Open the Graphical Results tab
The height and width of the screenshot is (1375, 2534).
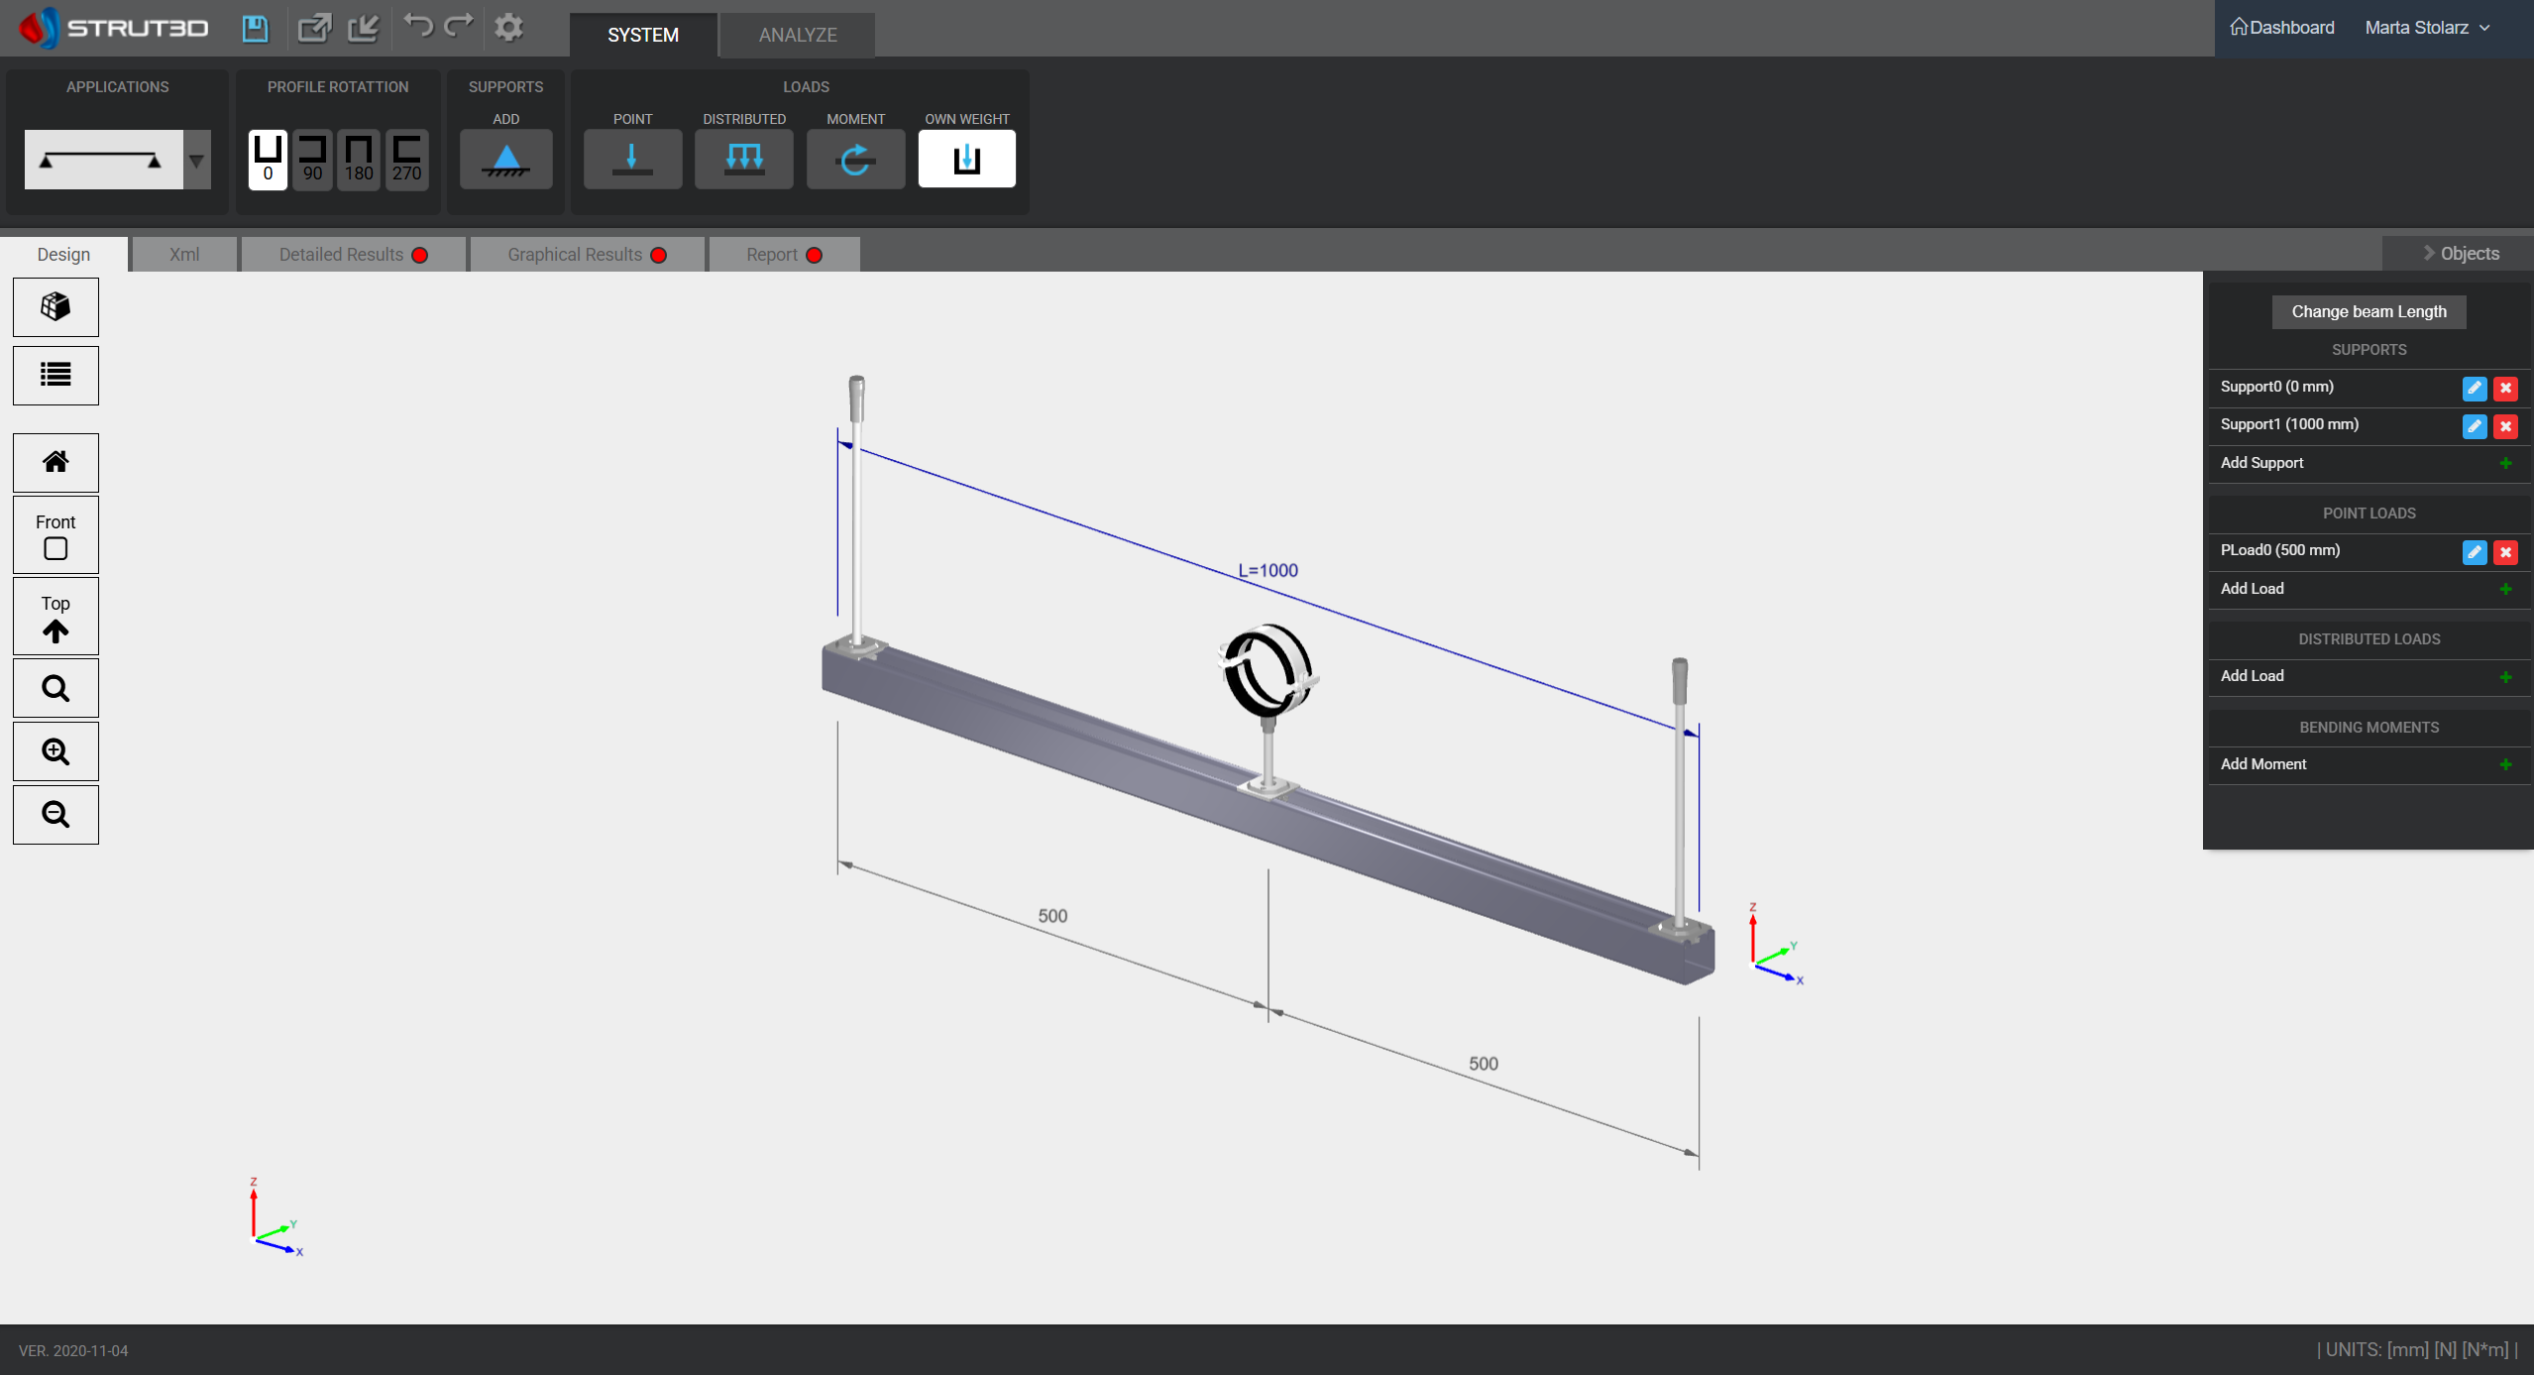coord(574,254)
